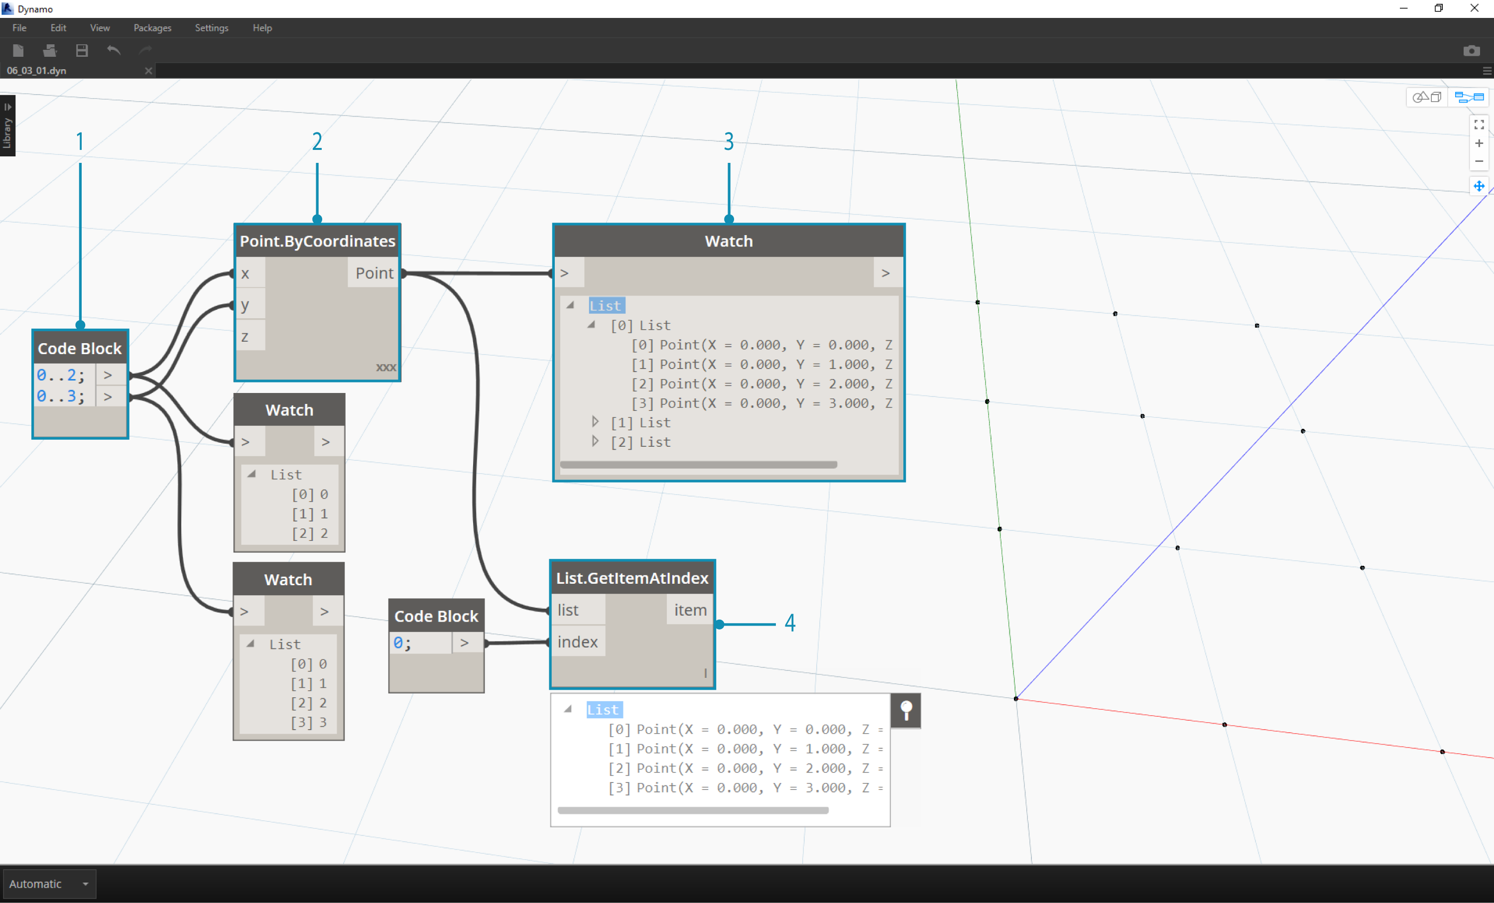Image resolution: width=1494 pixels, height=903 pixels.
Task: Open the Edit menu
Action: 58,28
